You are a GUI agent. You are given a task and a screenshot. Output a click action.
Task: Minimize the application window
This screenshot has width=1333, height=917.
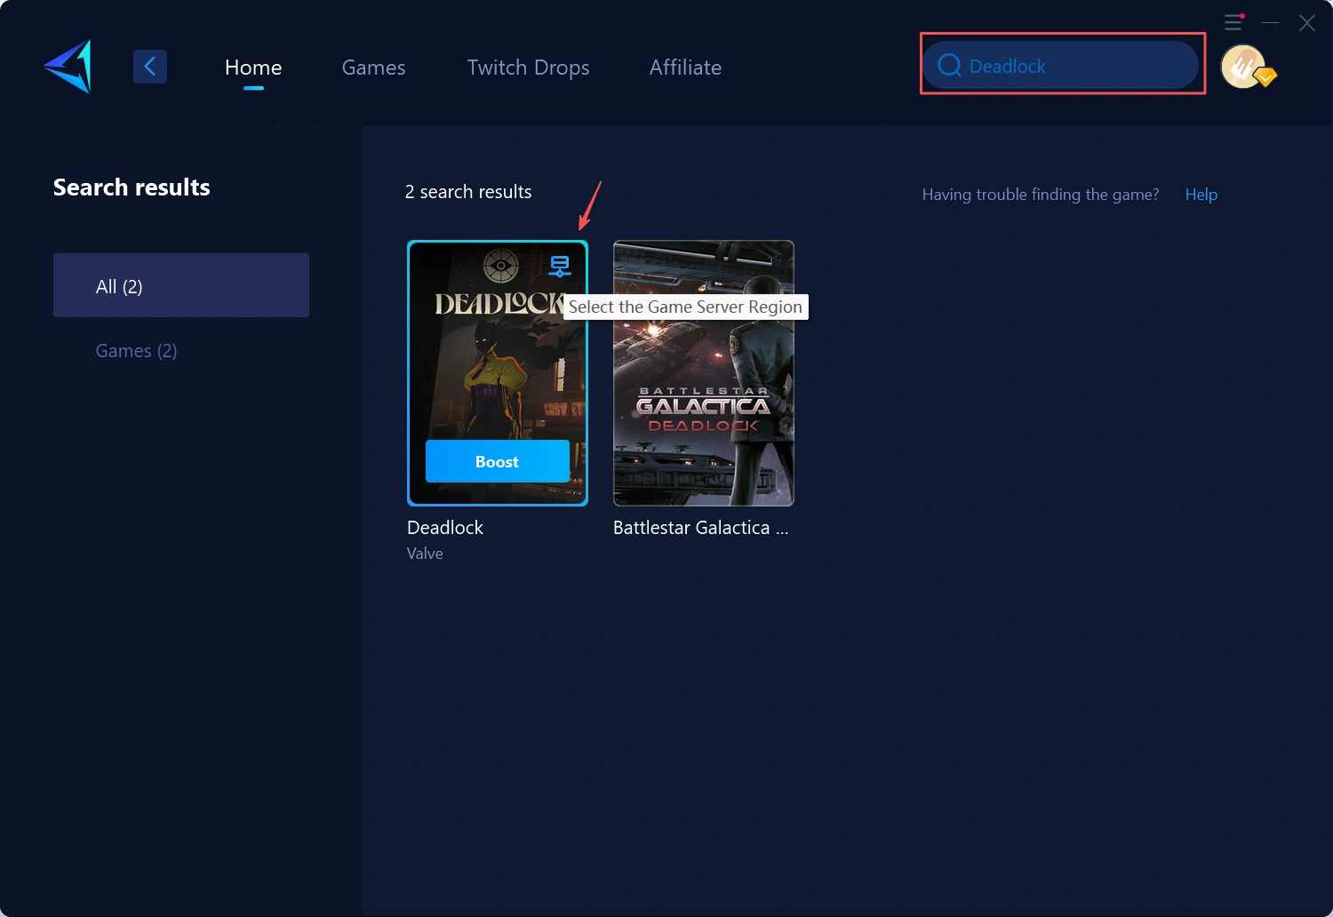coord(1271,22)
